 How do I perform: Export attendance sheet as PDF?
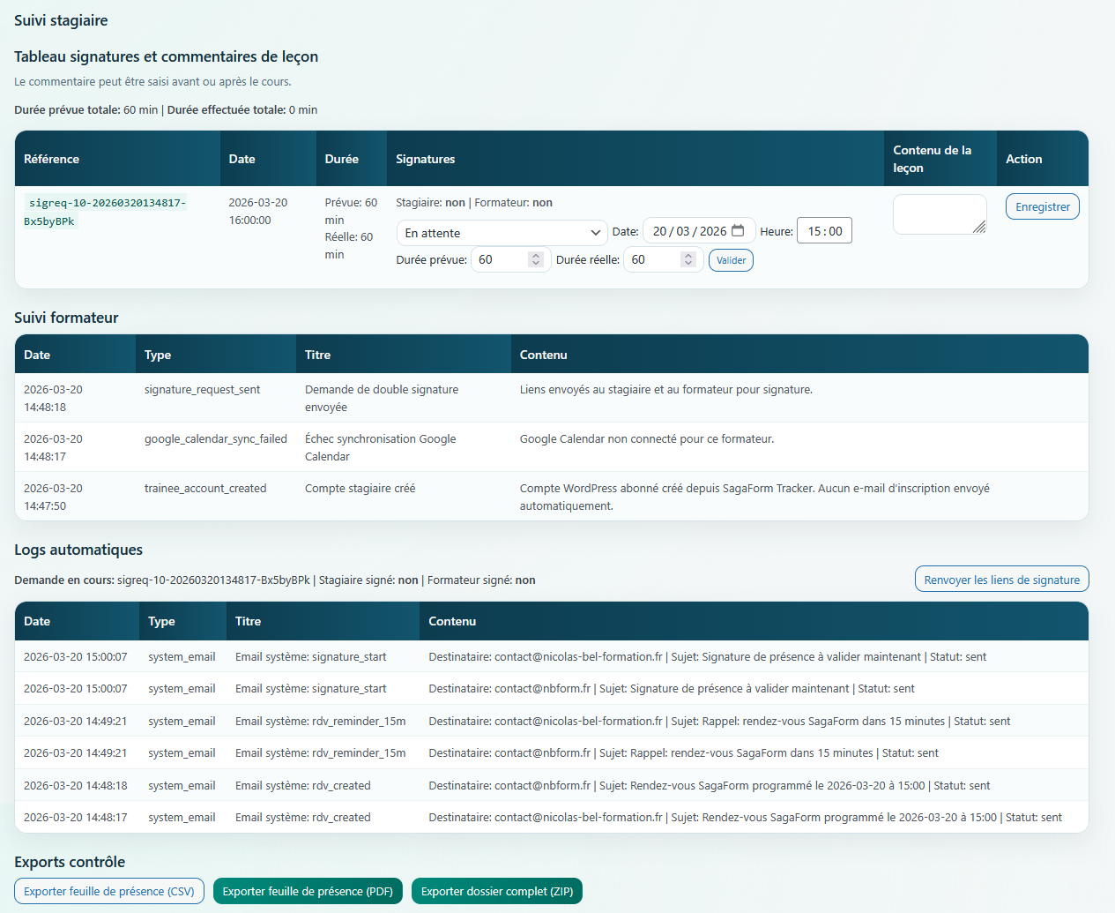point(308,891)
